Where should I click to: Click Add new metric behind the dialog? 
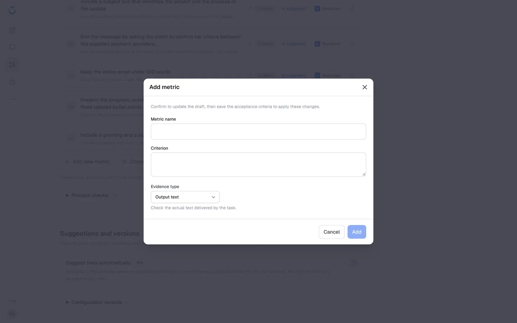click(x=87, y=161)
